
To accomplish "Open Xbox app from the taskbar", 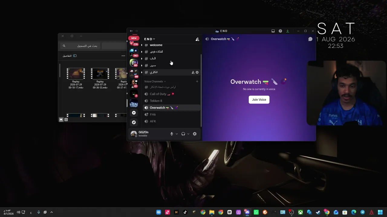I will 301,212.
